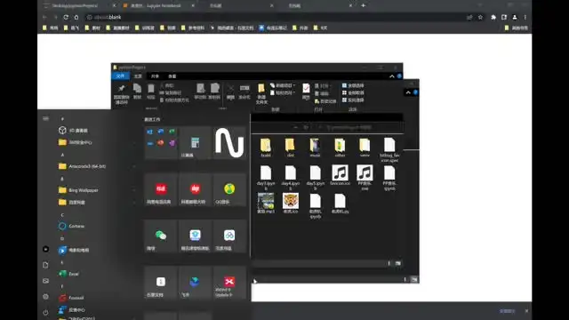
Task: Open the New item dropdown in ribbon
Action: click(283, 85)
